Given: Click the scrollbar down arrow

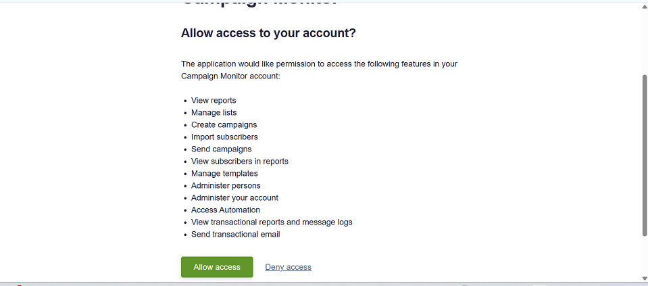Looking at the screenshot, I should 644,278.
